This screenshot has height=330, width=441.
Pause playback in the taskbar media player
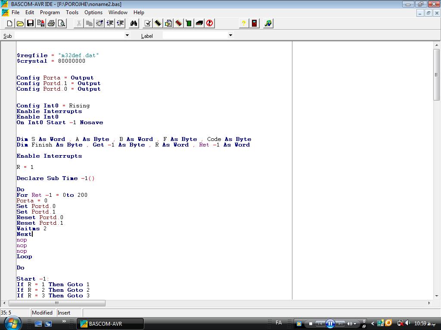click(330, 324)
